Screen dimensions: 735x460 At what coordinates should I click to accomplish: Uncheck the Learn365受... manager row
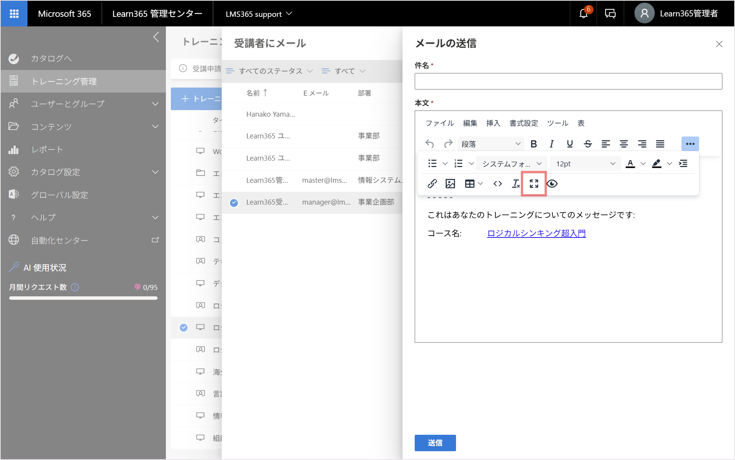click(234, 203)
